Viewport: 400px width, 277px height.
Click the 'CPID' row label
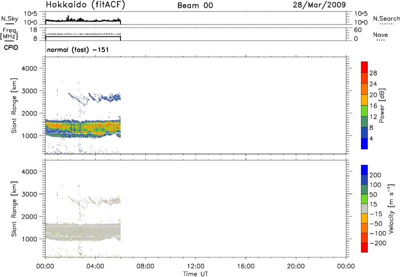[11, 47]
